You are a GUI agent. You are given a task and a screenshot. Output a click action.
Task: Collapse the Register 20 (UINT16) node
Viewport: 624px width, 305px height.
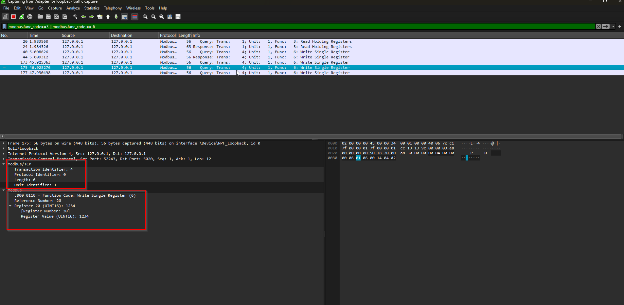10,206
